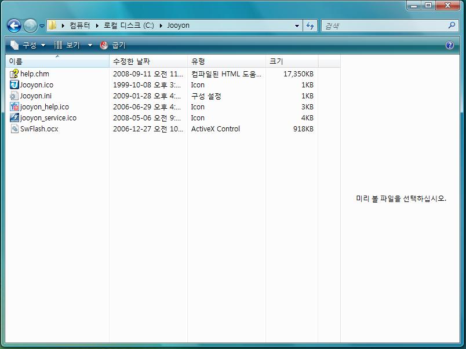Click the 1999-10-08 modified date cell

(x=147, y=85)
